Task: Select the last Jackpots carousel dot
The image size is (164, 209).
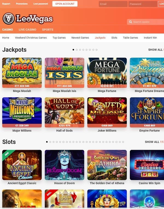Action: click(x=96, y=50)
